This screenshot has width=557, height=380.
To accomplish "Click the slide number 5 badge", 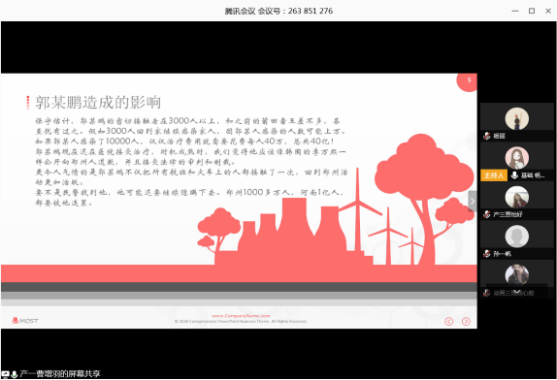I will pos(468,81).
